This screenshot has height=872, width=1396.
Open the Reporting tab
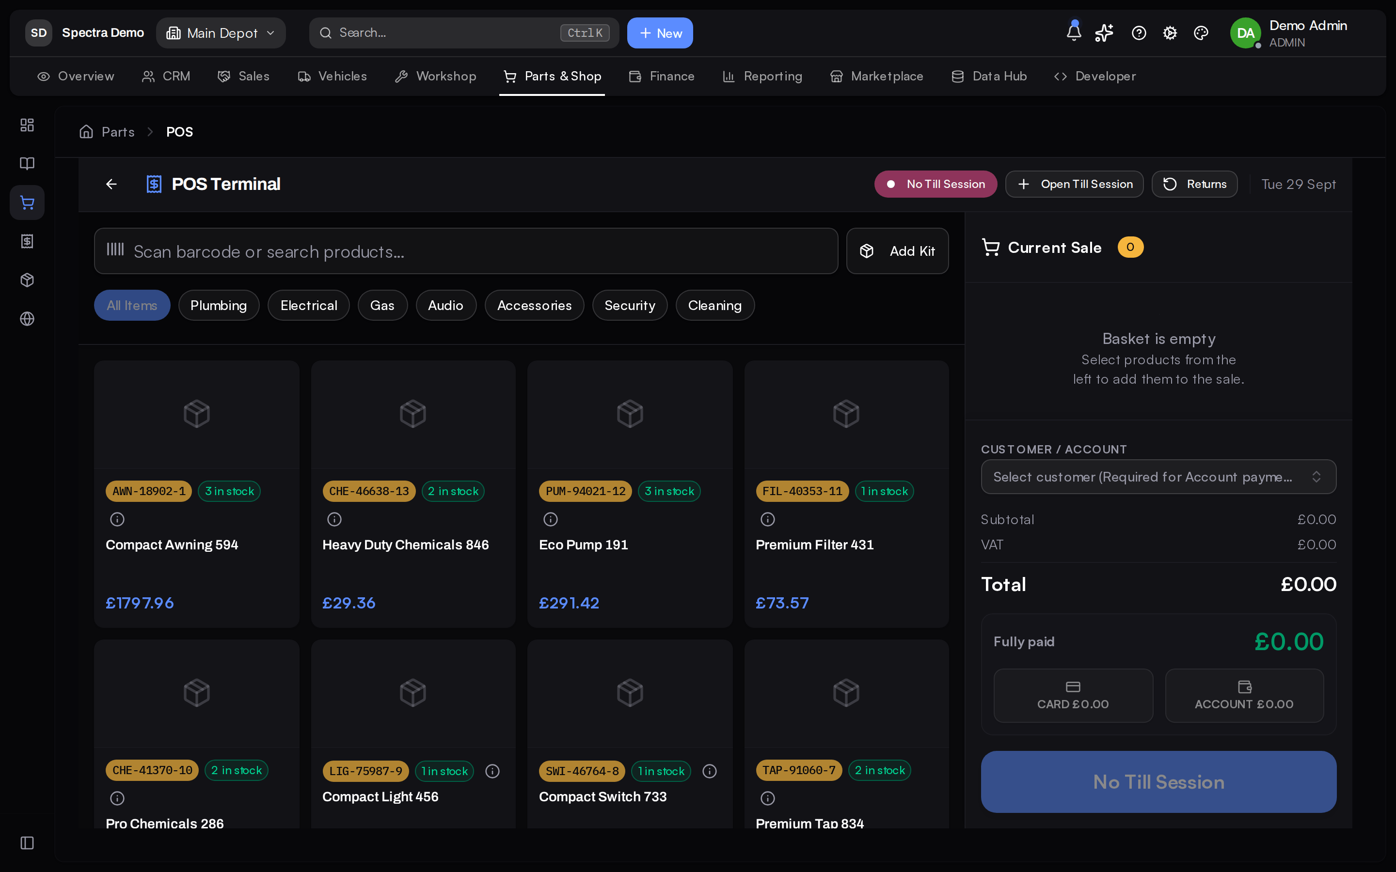coord(762,76)
